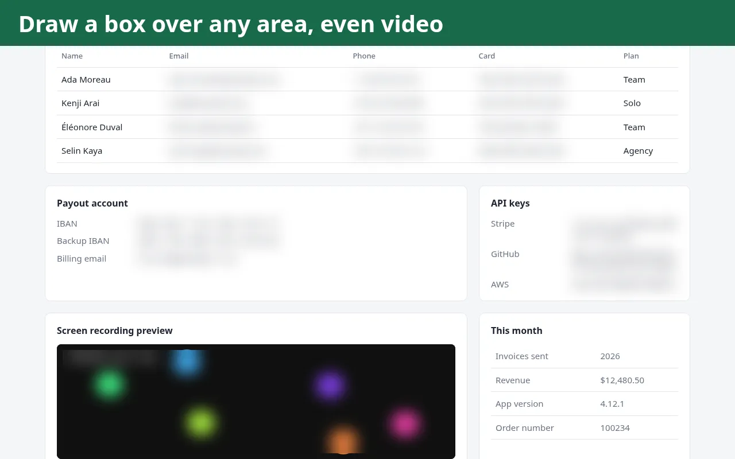Click the order number value 100234
The width and height of the screenshot is (735, 459).
tap(615, 428)
